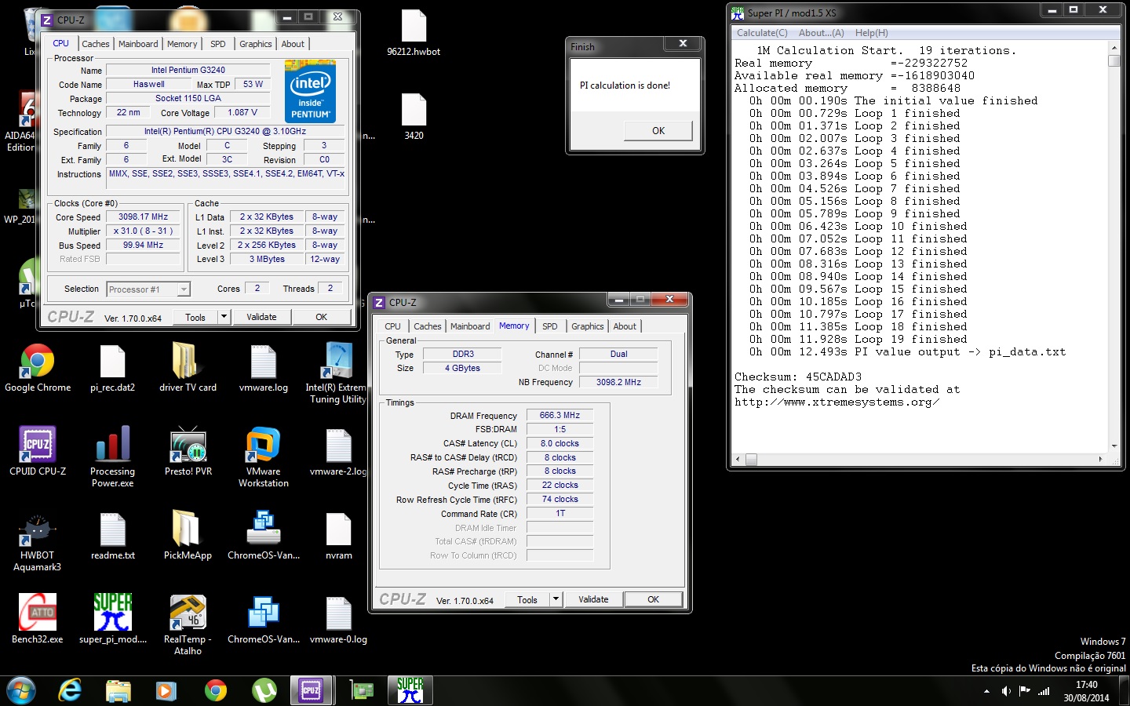
Task: Click OK in CPU-Z CPU window
Action: 322,317
